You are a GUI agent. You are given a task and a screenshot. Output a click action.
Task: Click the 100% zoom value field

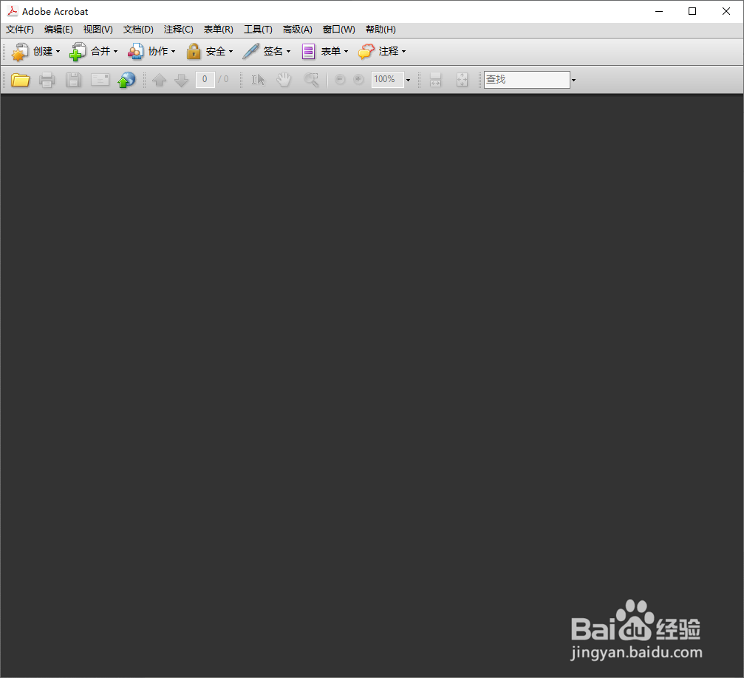click(388, 79)
